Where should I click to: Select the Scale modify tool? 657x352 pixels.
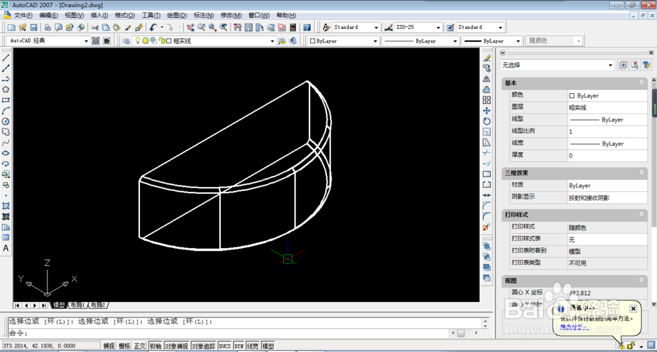point(486,131)
